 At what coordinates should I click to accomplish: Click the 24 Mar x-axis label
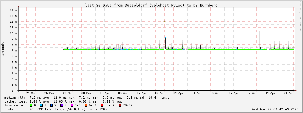coord(31,93)
